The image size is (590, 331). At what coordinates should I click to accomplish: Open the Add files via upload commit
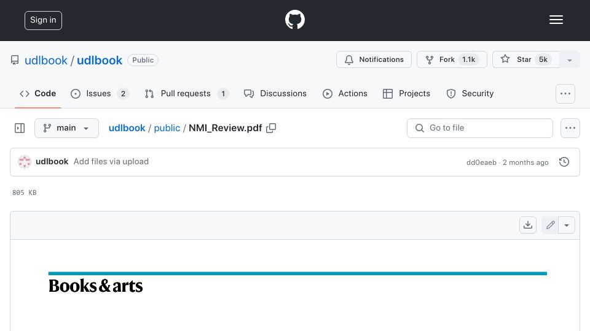tap(111, 161)
